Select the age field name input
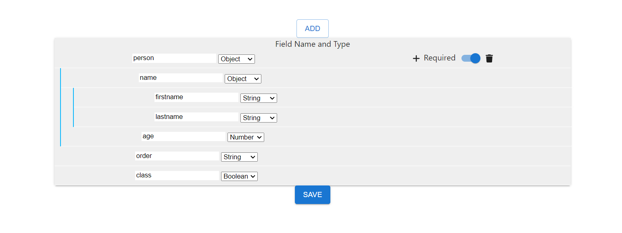This screenshot has width=622, height=233. tap(184, 136)
